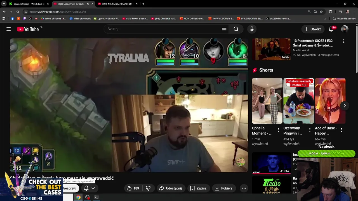Open browser extensions puzzle icon
This screenshot has width=358, height=201.
tap(331, 12)
